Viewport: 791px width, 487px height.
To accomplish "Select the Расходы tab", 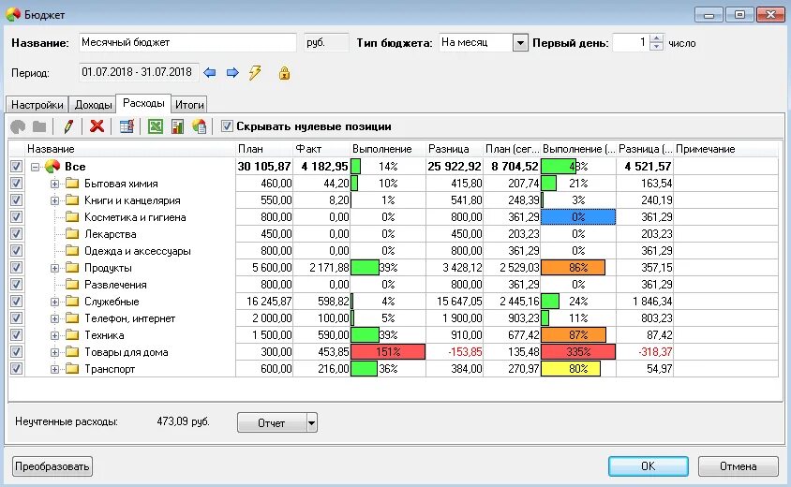I will coord(143,103).
